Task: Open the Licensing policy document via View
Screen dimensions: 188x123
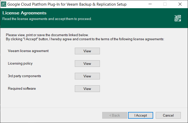Action: pyautogui.click(x=87, y=64)
